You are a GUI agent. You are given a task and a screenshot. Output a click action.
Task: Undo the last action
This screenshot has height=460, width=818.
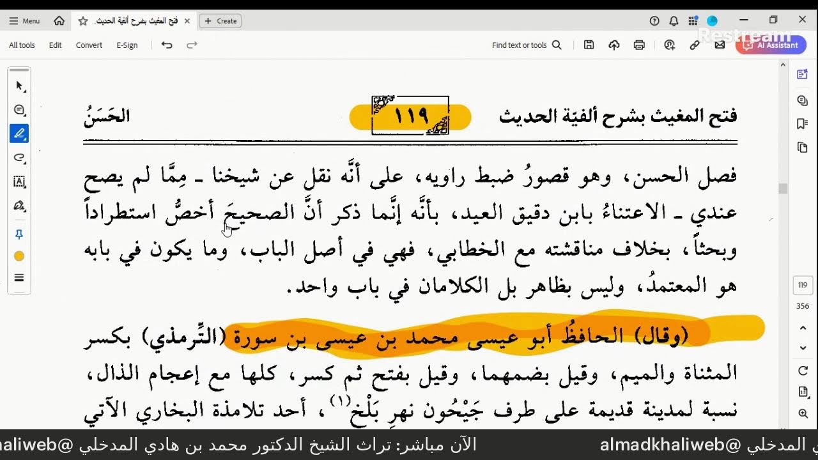(x=167, y=45)
